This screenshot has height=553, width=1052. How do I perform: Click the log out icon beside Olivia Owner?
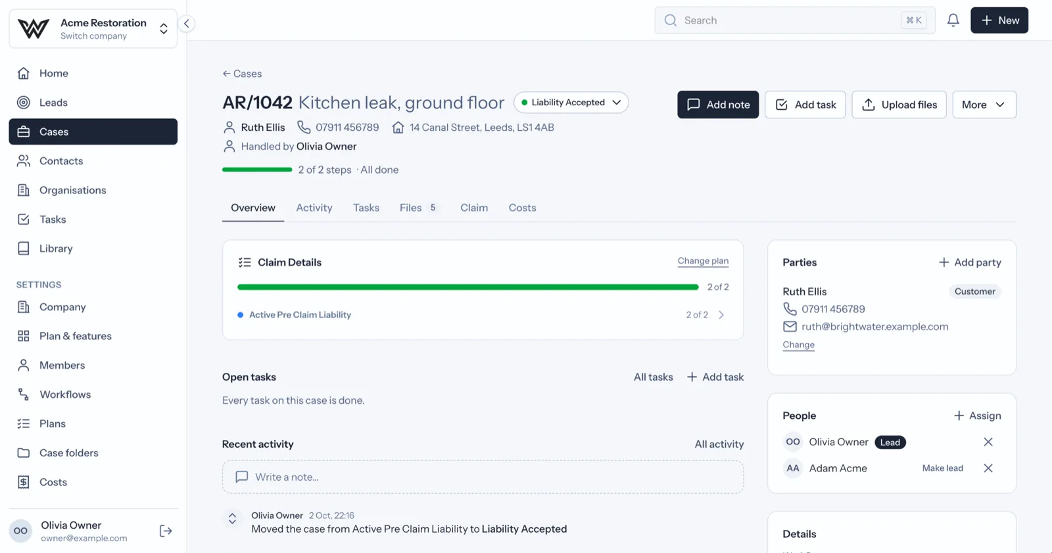[166, 531]
